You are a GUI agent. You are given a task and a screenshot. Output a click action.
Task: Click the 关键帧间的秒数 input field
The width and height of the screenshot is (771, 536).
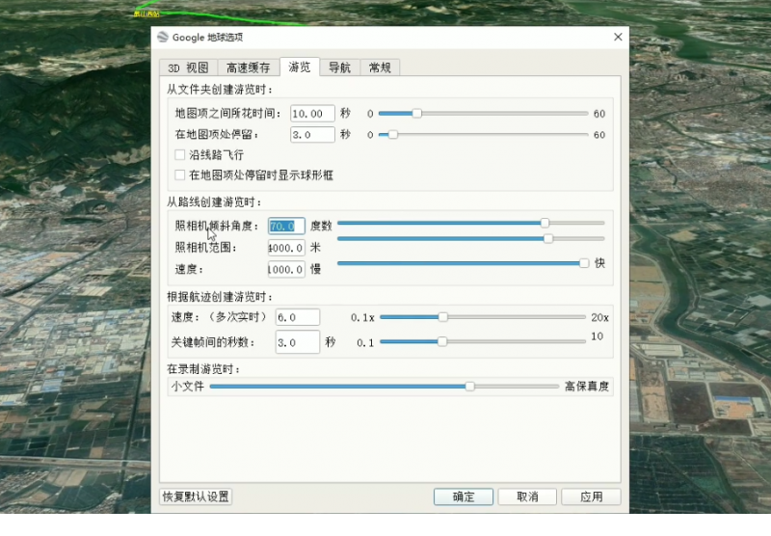298,342
